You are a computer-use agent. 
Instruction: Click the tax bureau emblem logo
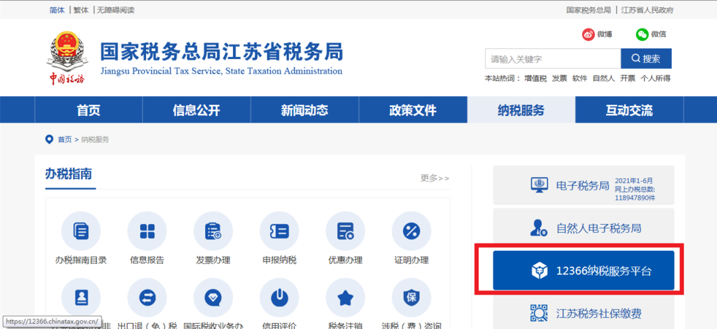pyautogui.click(x=67, y=58)
